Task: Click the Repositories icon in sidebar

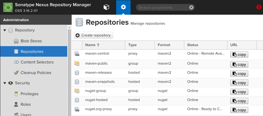Action: click(16, 51)
